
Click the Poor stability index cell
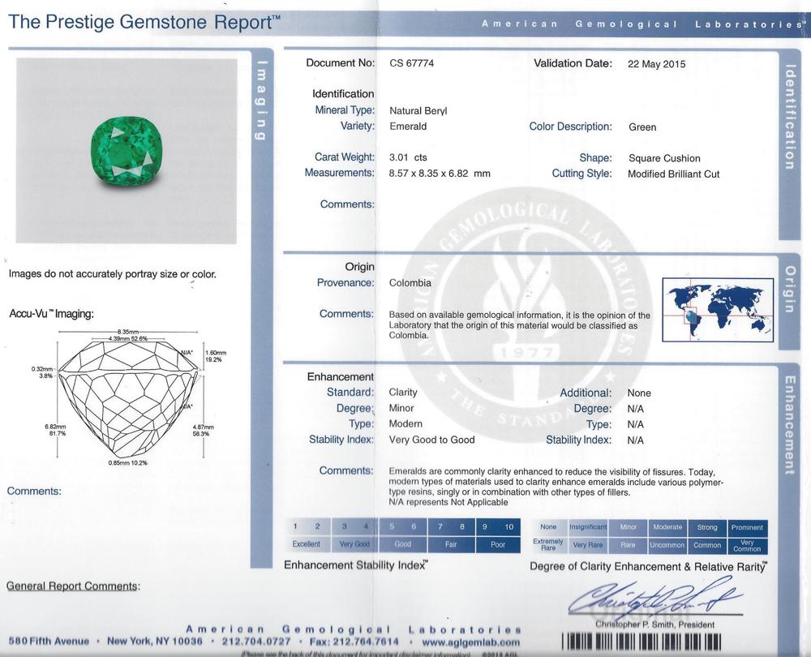pos(498,544)
